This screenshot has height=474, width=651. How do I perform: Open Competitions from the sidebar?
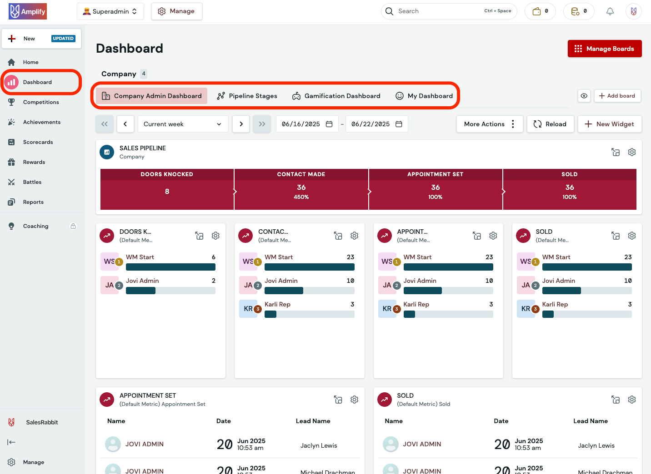tap(40, 102)
